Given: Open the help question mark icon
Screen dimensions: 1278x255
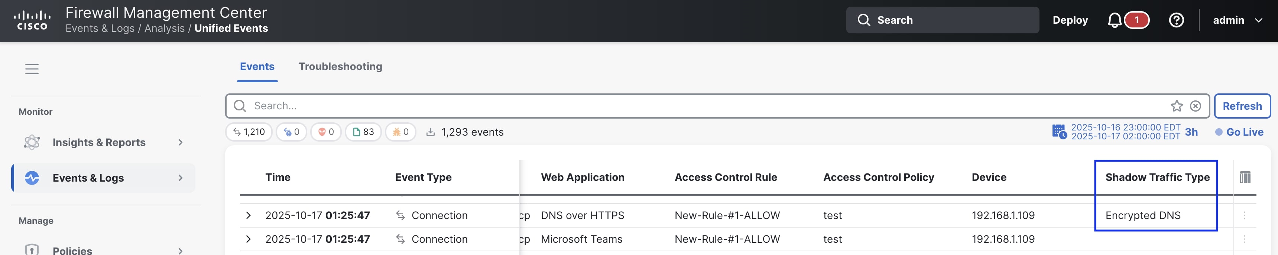Looking at the screenshot, I should tap(1176, 20).
